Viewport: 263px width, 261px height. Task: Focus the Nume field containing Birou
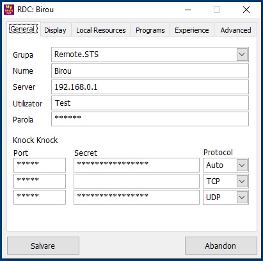pos(150,71)
